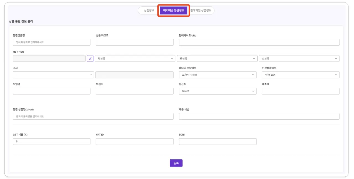Select the 소재 material dropdown
Image resolution: width=354 pixels, height=179 pixels.
click(x=53, y=75)
